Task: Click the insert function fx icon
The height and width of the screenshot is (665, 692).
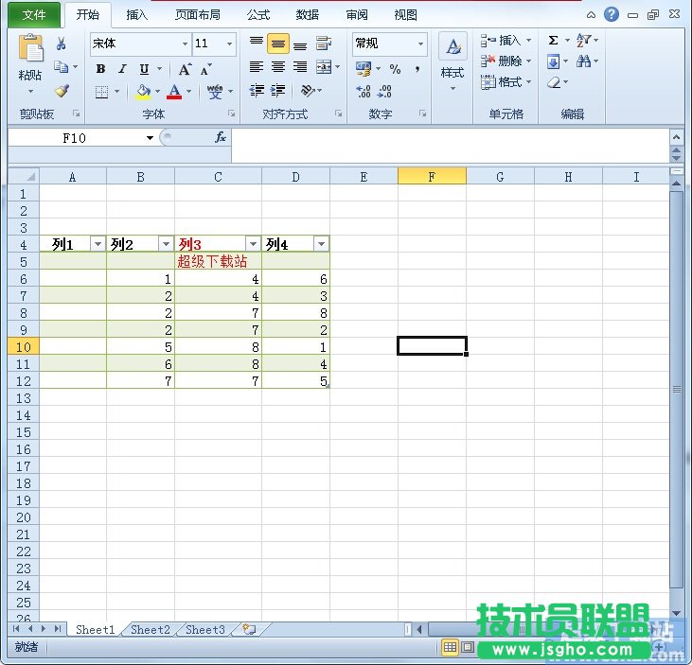Action: click(220, 137)
